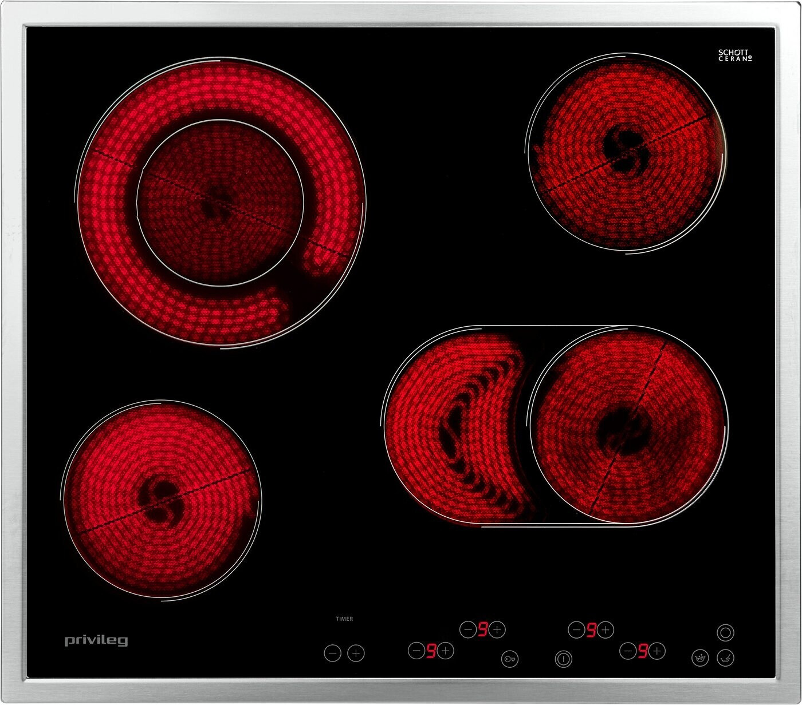Tap the frying pan function icon
The width and height of the screenshot is (802, 705).
click(x=725, y=658)
